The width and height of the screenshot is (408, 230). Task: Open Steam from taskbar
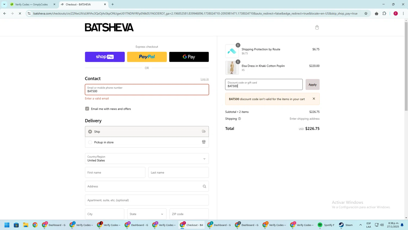point(346,225)
